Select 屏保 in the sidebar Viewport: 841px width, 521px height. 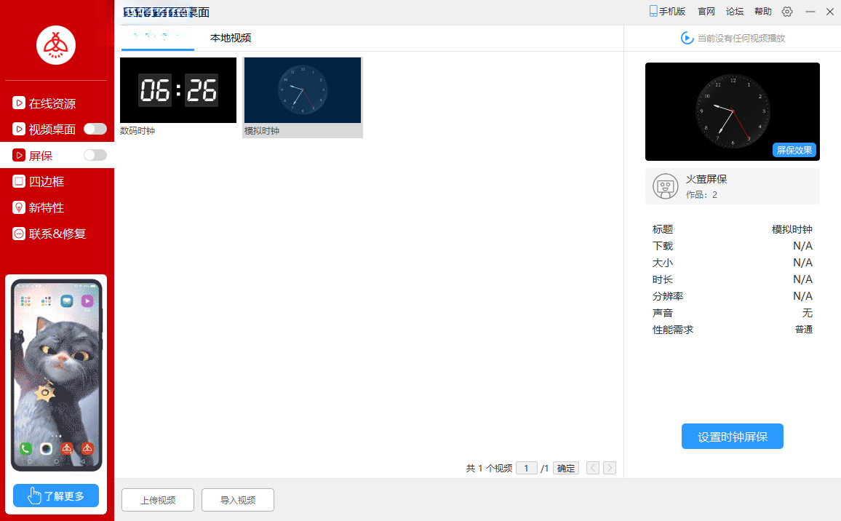click(41, 156)
